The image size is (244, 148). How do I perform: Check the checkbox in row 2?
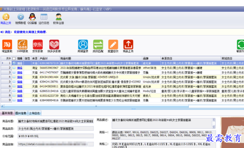point(14,68)
